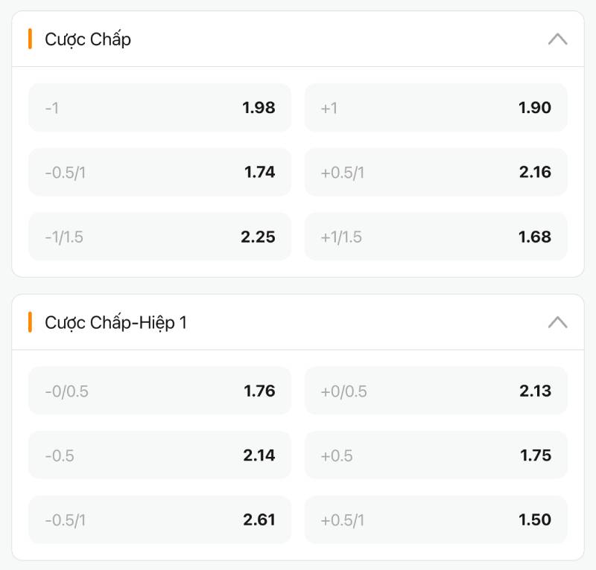
Task: Choose first-half +0/0.5 at 2.13
Action: [436, 391]
